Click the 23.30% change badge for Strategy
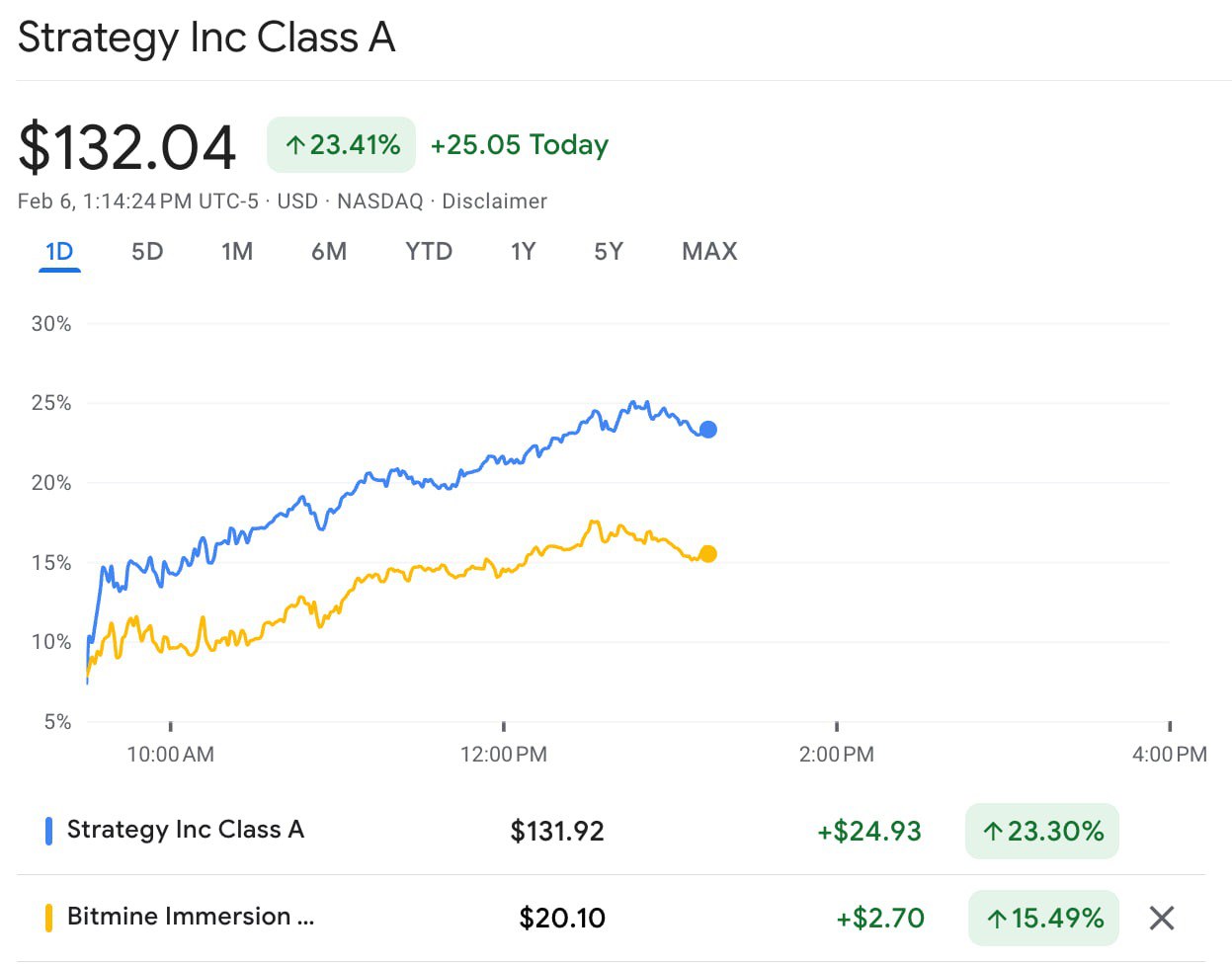 [1042, 831]
